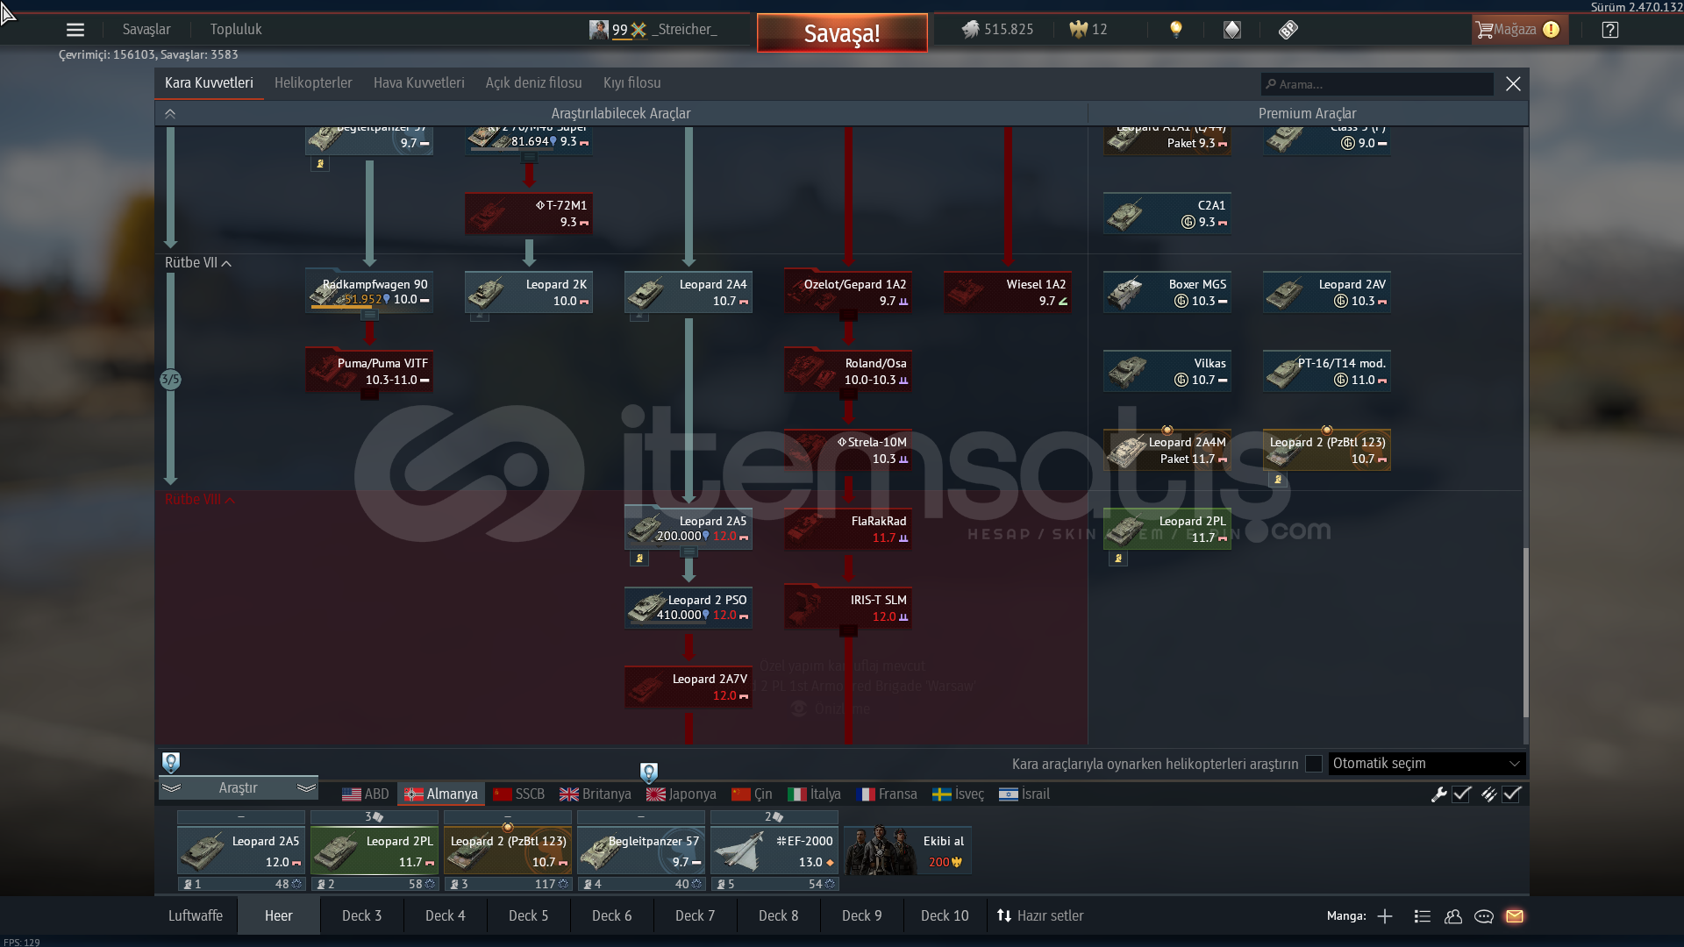Click Ekibi al to recruit crew

(908, 851)
